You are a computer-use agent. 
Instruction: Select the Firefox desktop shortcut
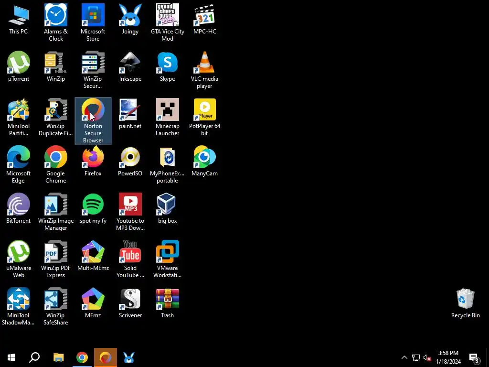(x=93, y=161)
